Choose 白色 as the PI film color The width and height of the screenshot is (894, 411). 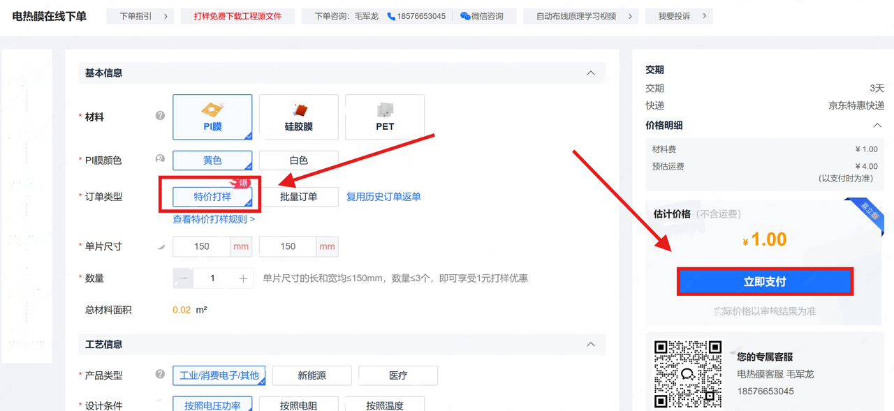(298, 160)
